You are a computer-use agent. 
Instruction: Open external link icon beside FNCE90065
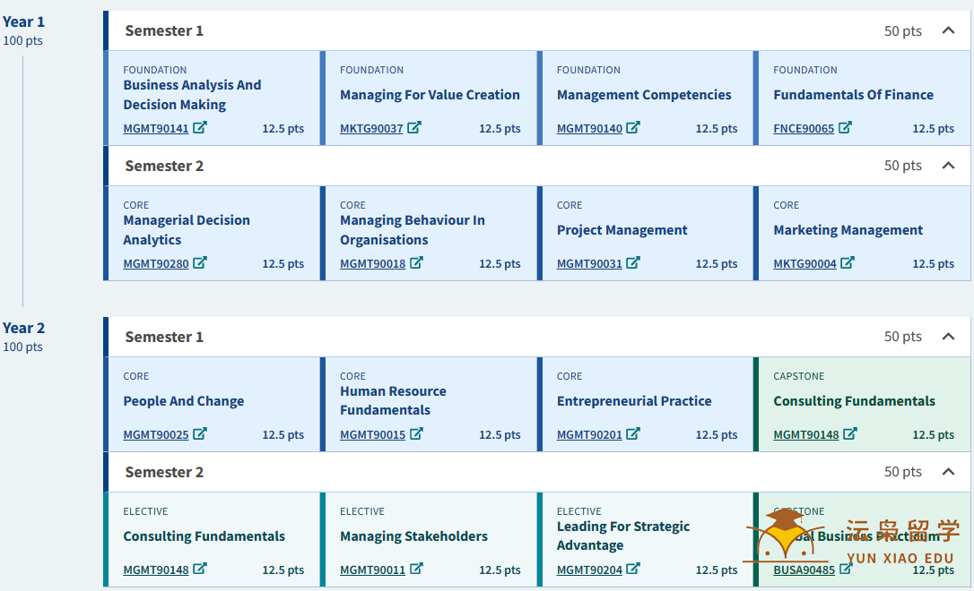click(846, 128)
